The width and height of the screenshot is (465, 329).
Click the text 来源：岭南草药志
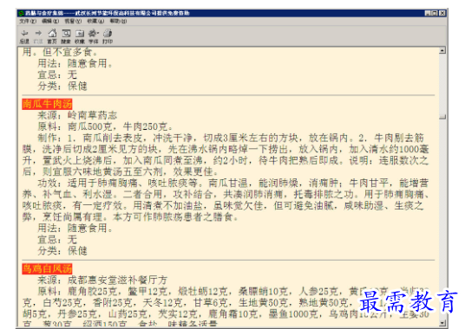pos(77,115)
